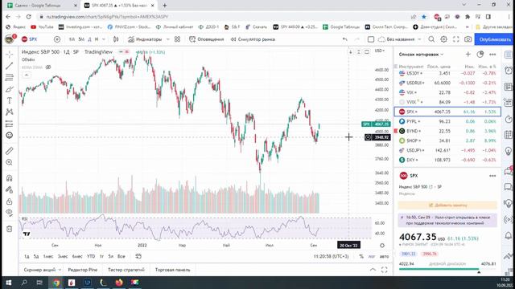Open the Wall Street news headline

pyautogui.click(x=447, y=220)
